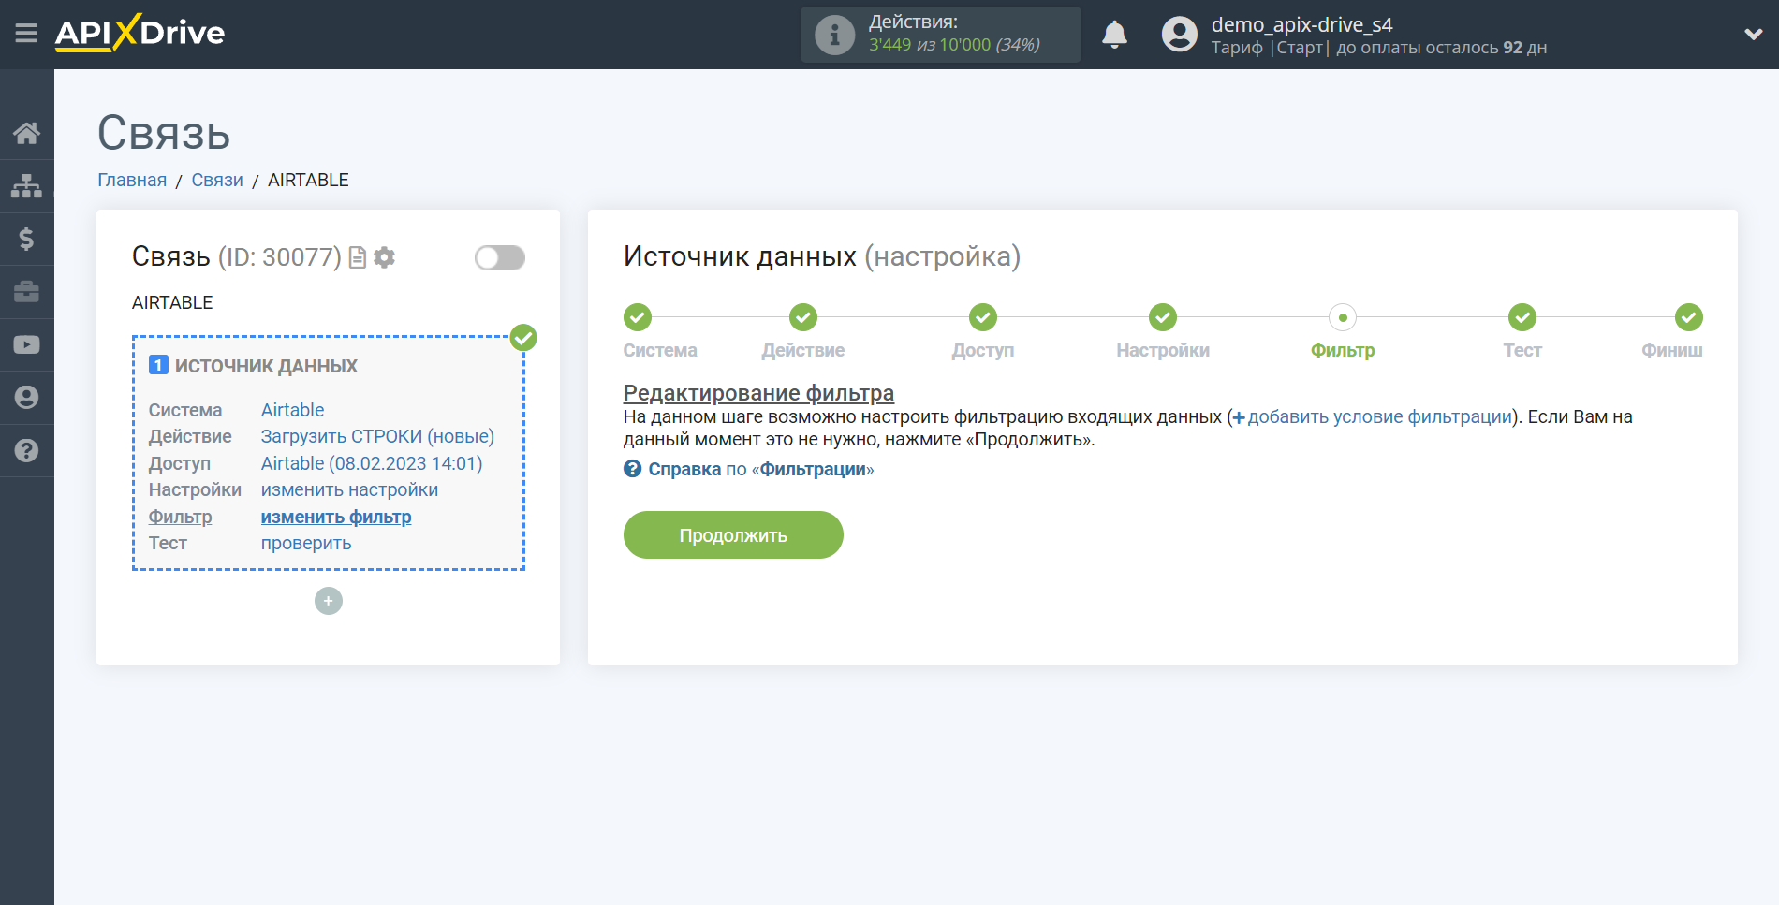The height and width of the screenshot is (905, 1779).
Task: Go to the Настройки step
Action: pyautogui.click(x=1163, y=317)
